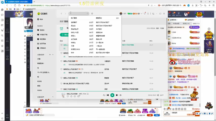Collapse the 收藏的歌单 section
The width and height of the screenshot is (216, 121).
click(x=53, y=97)
